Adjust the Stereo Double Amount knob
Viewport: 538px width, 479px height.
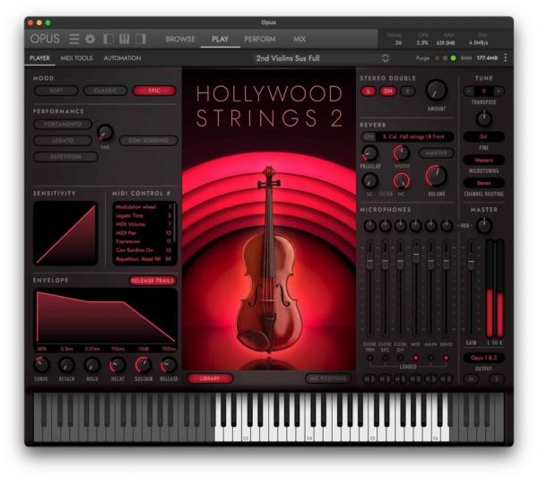[x=436, y=91]
